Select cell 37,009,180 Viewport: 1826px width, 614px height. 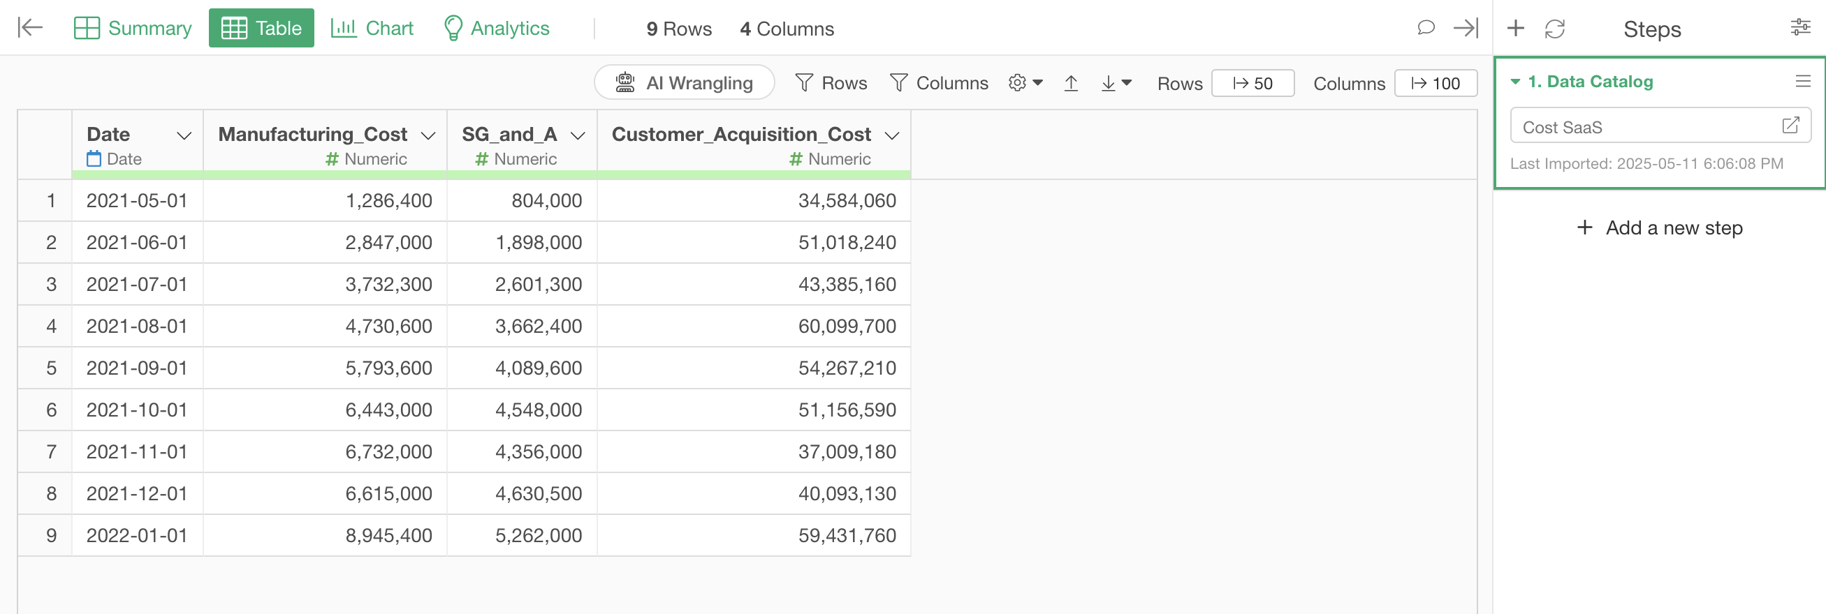pyautogui.click(x=754, y=451)
